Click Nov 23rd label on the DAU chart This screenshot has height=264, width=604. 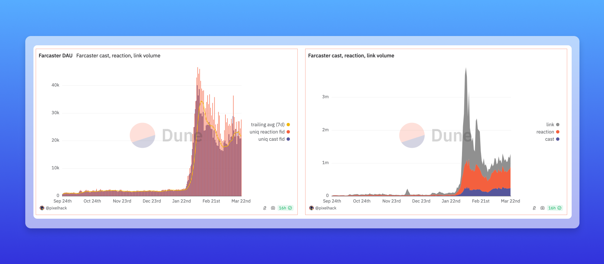[x=122, y=201]
